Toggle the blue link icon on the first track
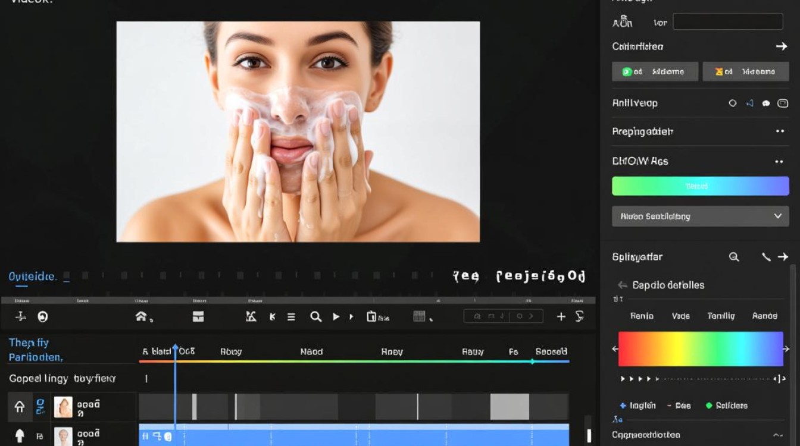800x446 pixels. (x=40, y=407)
